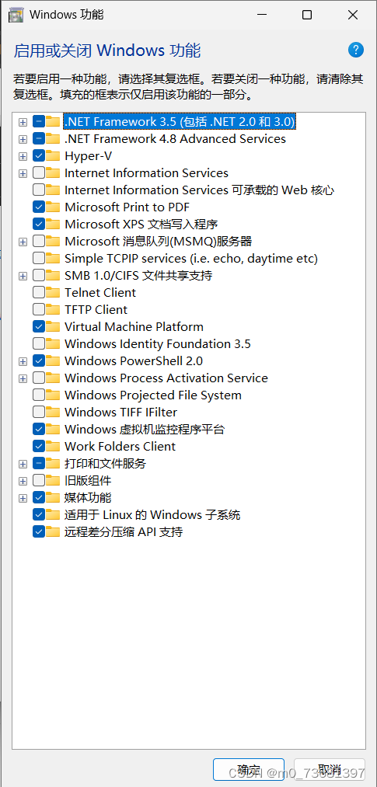Screen dimensions: 377x787
Task: Click the Windows Features title bar icon
Action: pos(16,15)
